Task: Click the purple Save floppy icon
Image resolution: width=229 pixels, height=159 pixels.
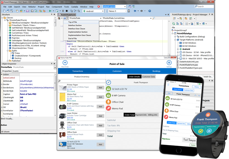Action: point(27,11)
